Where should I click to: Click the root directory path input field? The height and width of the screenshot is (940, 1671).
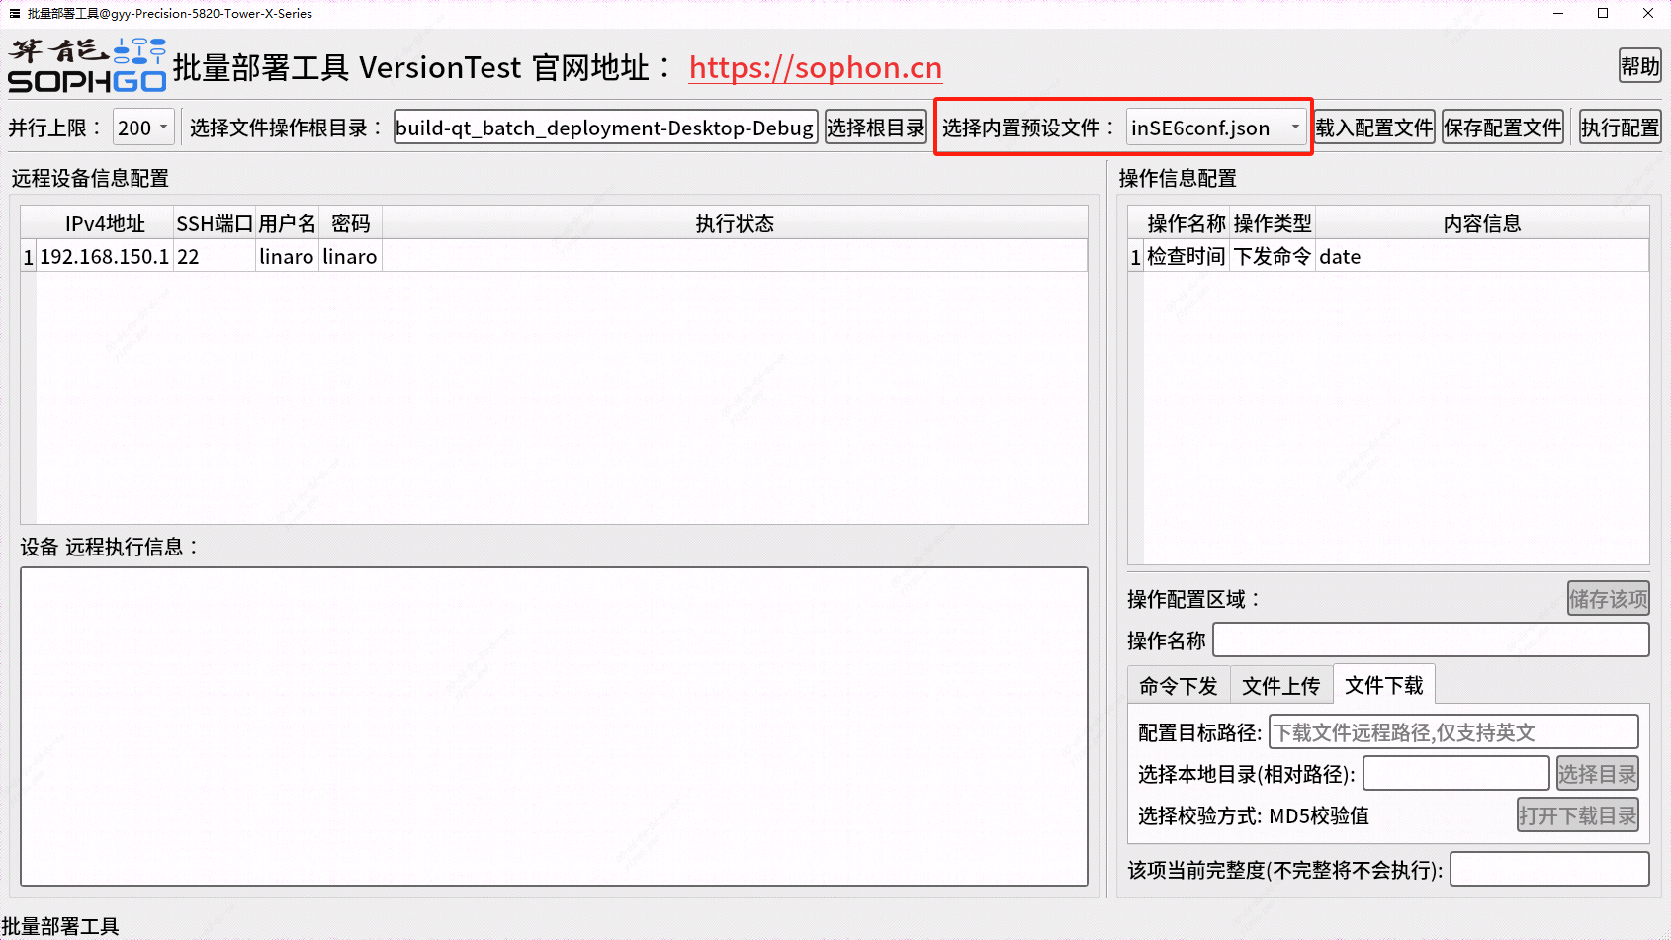(x=604, y=128)
